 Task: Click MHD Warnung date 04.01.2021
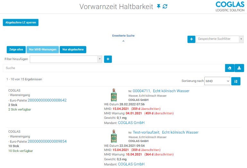click(x=134, y=113)
